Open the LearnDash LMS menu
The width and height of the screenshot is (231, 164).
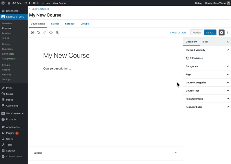(x=14, y=17)
